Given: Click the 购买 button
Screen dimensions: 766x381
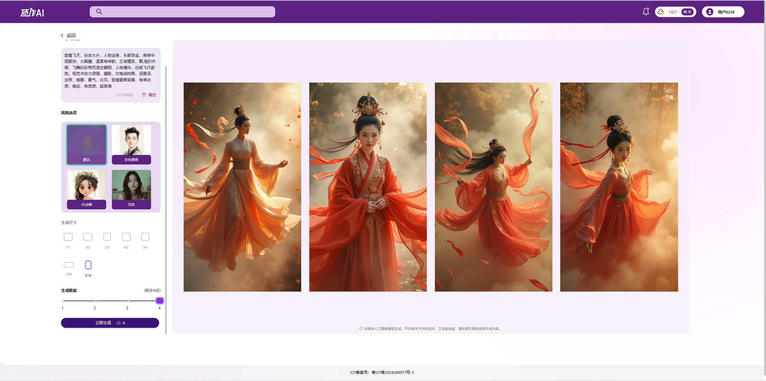Looking at the screenshot, I should click(687, 12).
